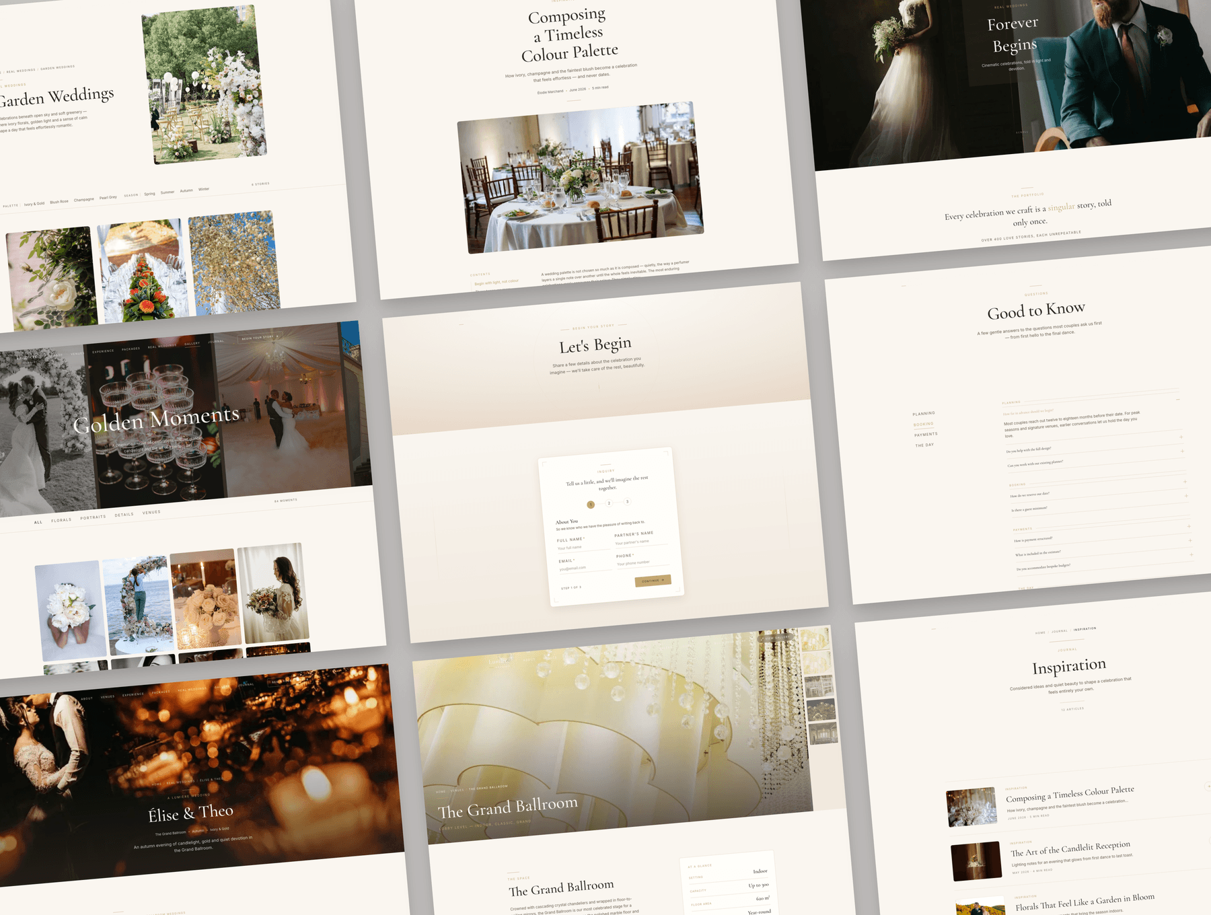Select Booking in the Good to Know side menu
Viewport: 1211px width, 915px height.
924,424
